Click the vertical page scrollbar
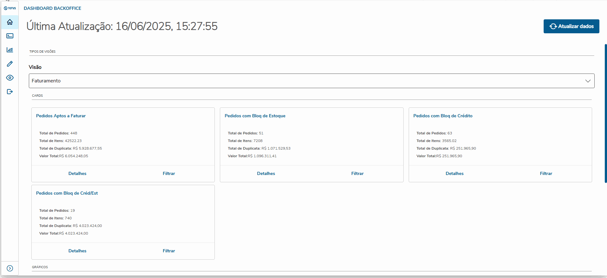607x278 pixels. [605, 113]
